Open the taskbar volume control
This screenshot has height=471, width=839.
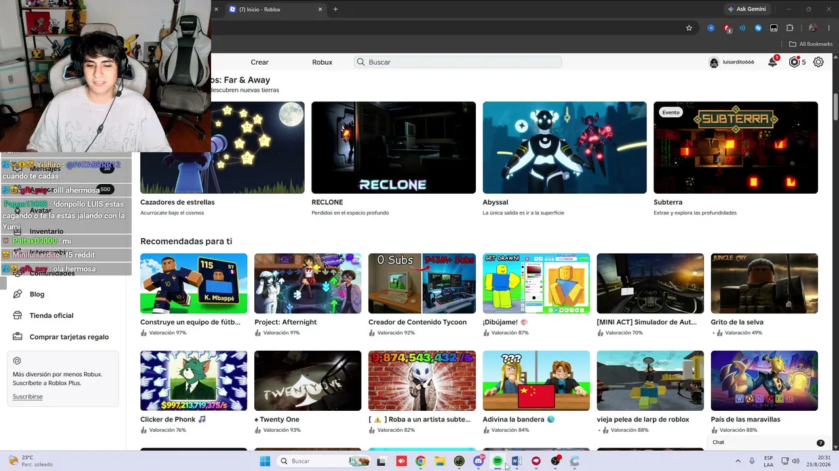click(x=796, y=461)
